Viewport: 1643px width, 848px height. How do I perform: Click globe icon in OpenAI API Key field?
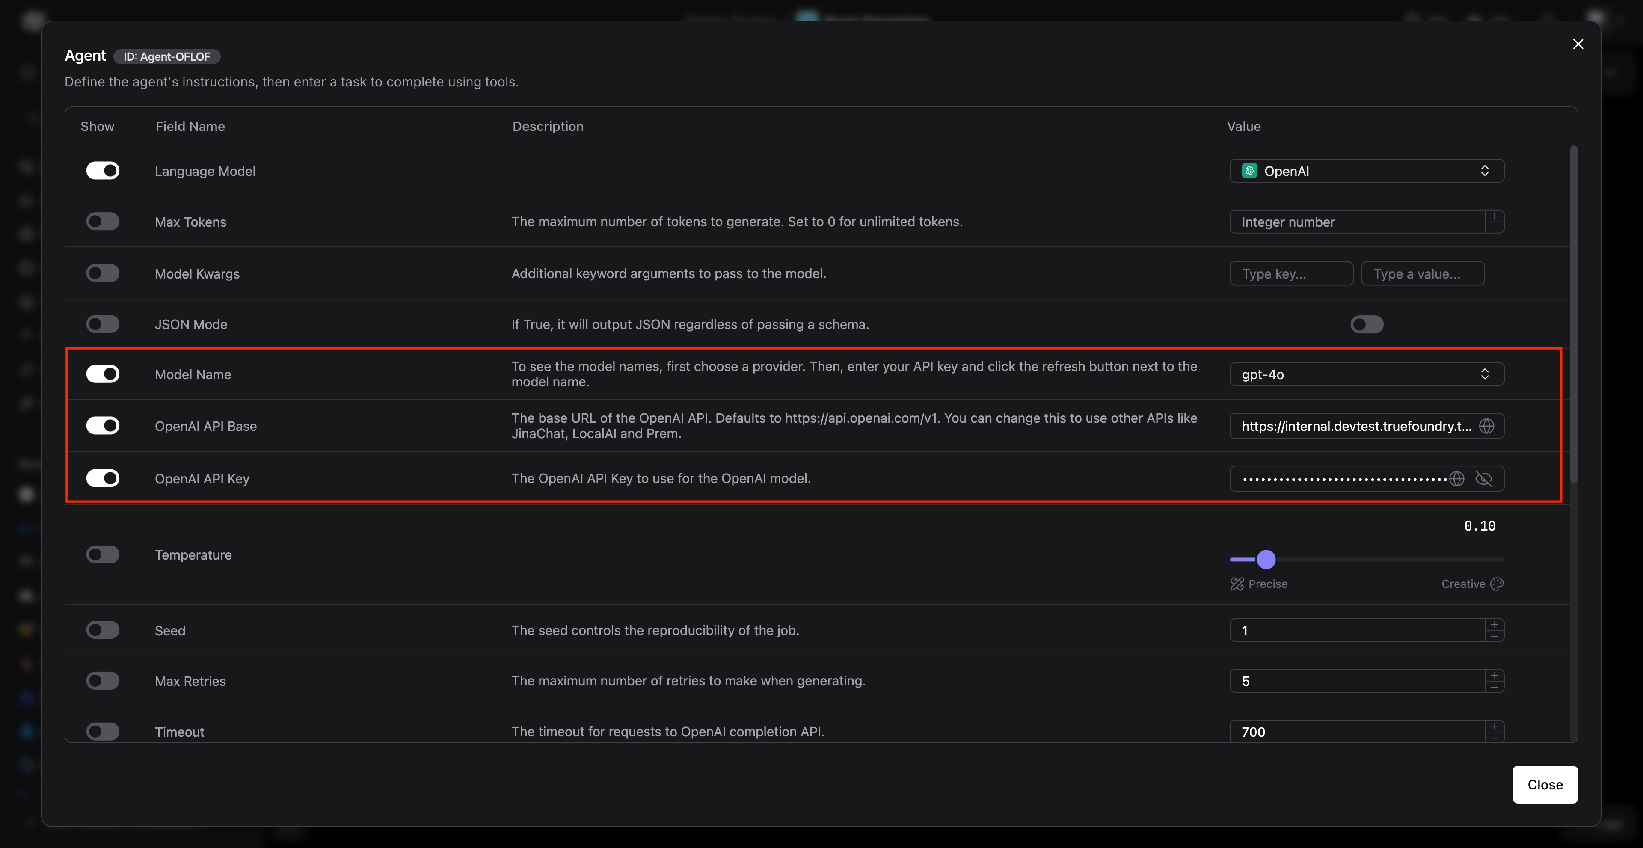[1457, 479]
